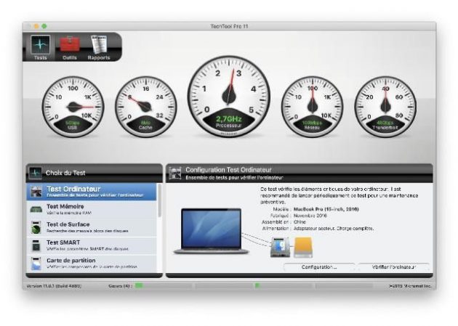Click the Carte de partition icon

[x=36, y=264]
